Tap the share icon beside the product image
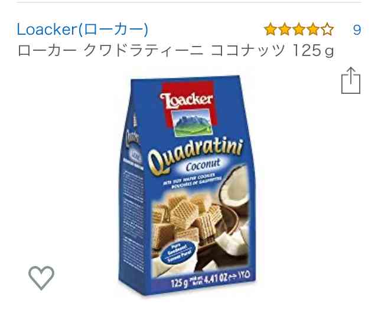This screenshot has width=378, height=328. coord(351,80)
